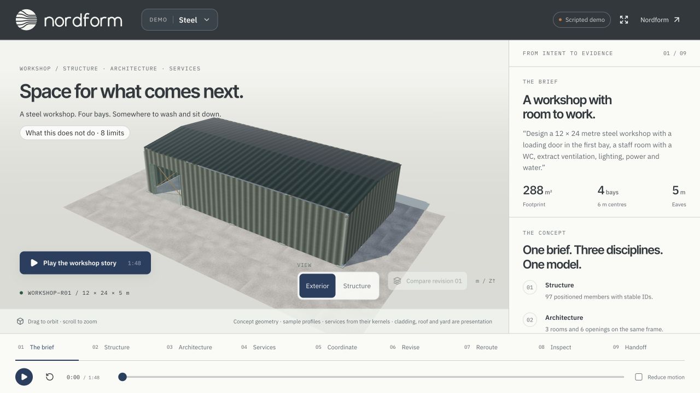The height and width of the screenshot is (393, 700).
Task: Jump to the 04 Services chapter tab
Action: [x=270, y=347]
